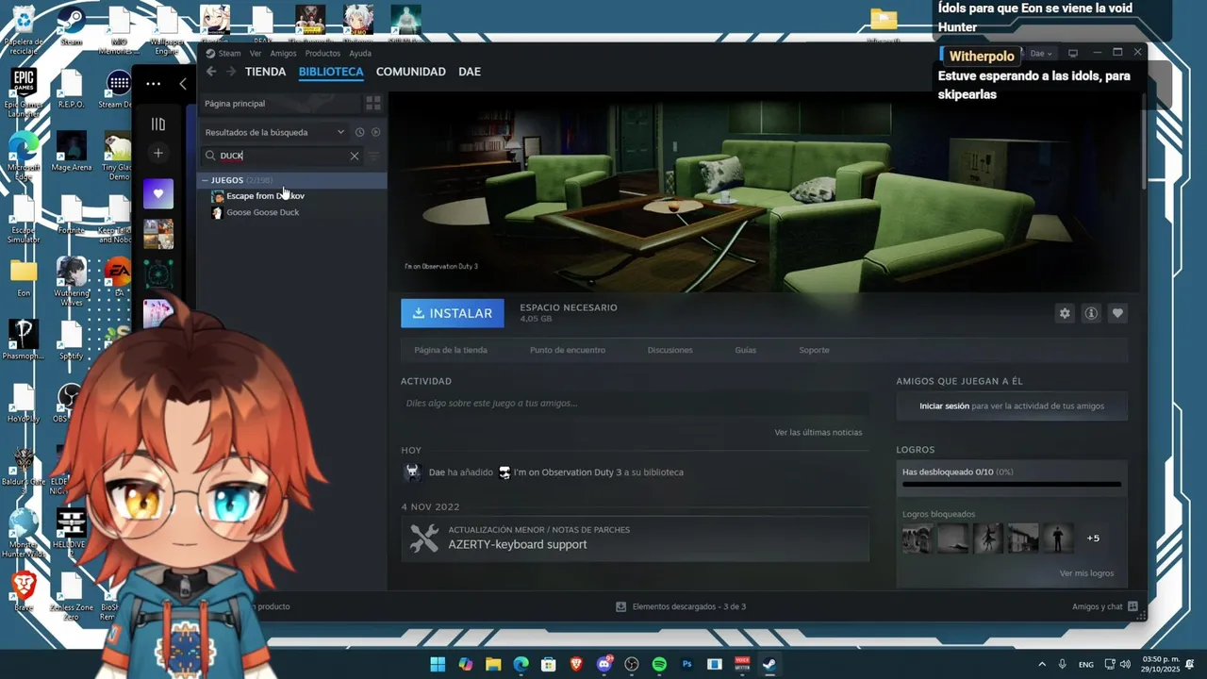Click Ver las últimas noticias

[818, 432]
